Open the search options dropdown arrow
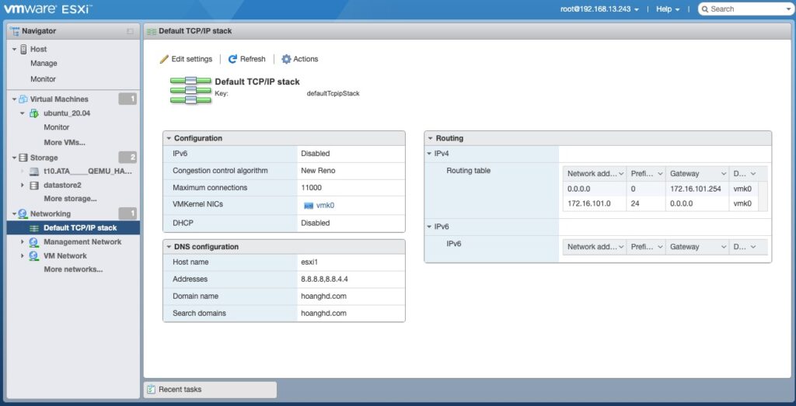The height and width of the screenshot is (406, 796). 787,9
